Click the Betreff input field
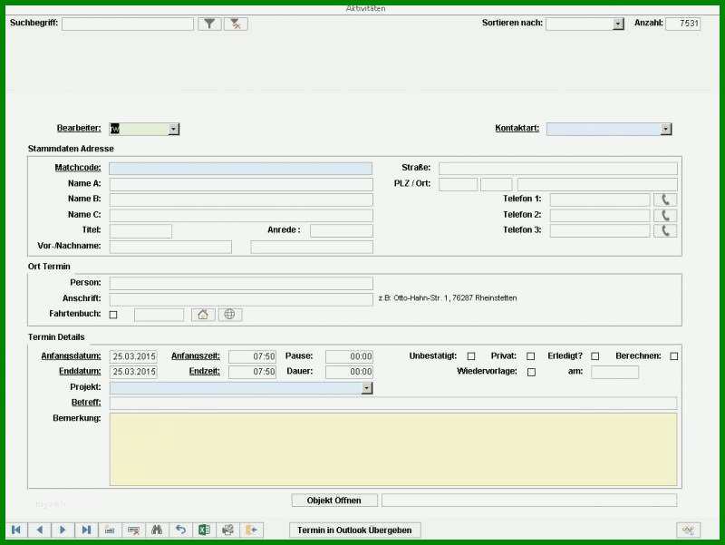 pyautogui.click(x=393, y=403)
